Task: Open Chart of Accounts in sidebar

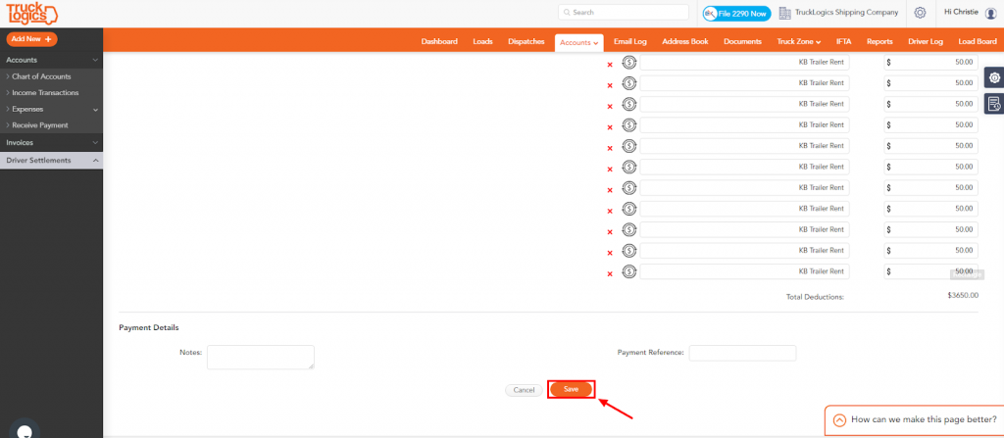Action: tap(41, 76)
